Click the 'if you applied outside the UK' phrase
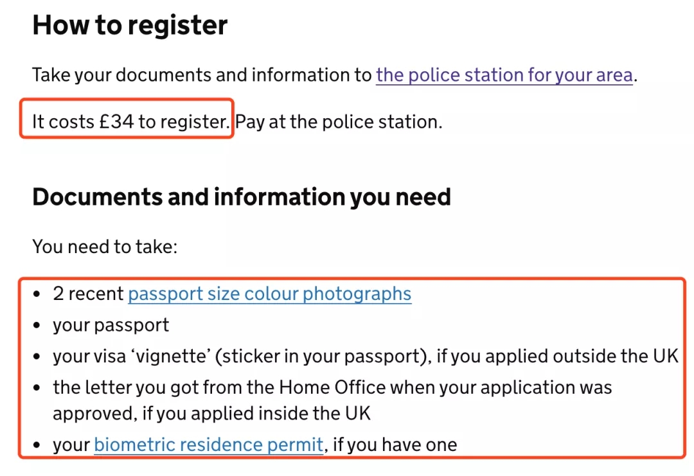 pyautogui.click(x=557, y=356)
